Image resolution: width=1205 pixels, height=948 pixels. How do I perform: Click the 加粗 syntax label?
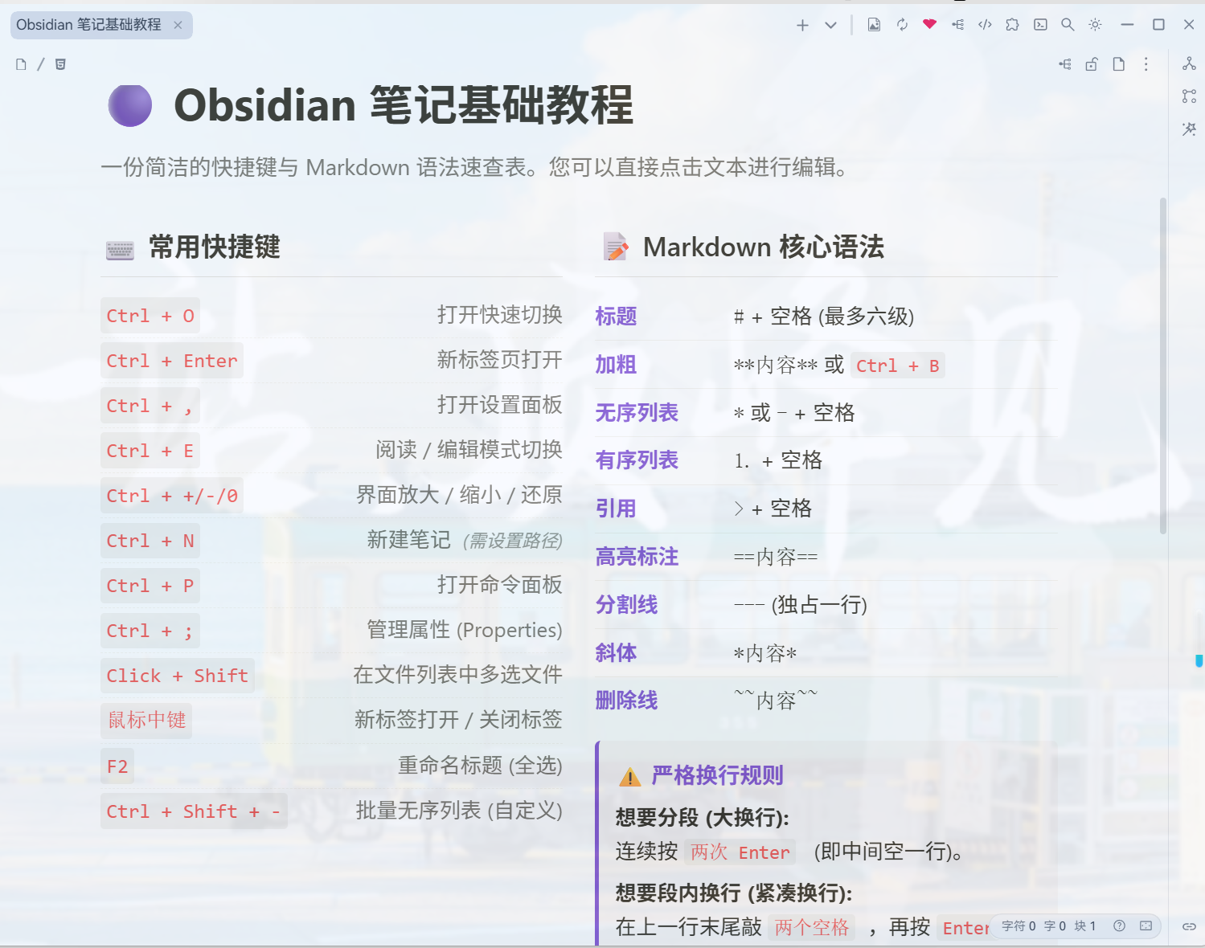coord(616,365)
